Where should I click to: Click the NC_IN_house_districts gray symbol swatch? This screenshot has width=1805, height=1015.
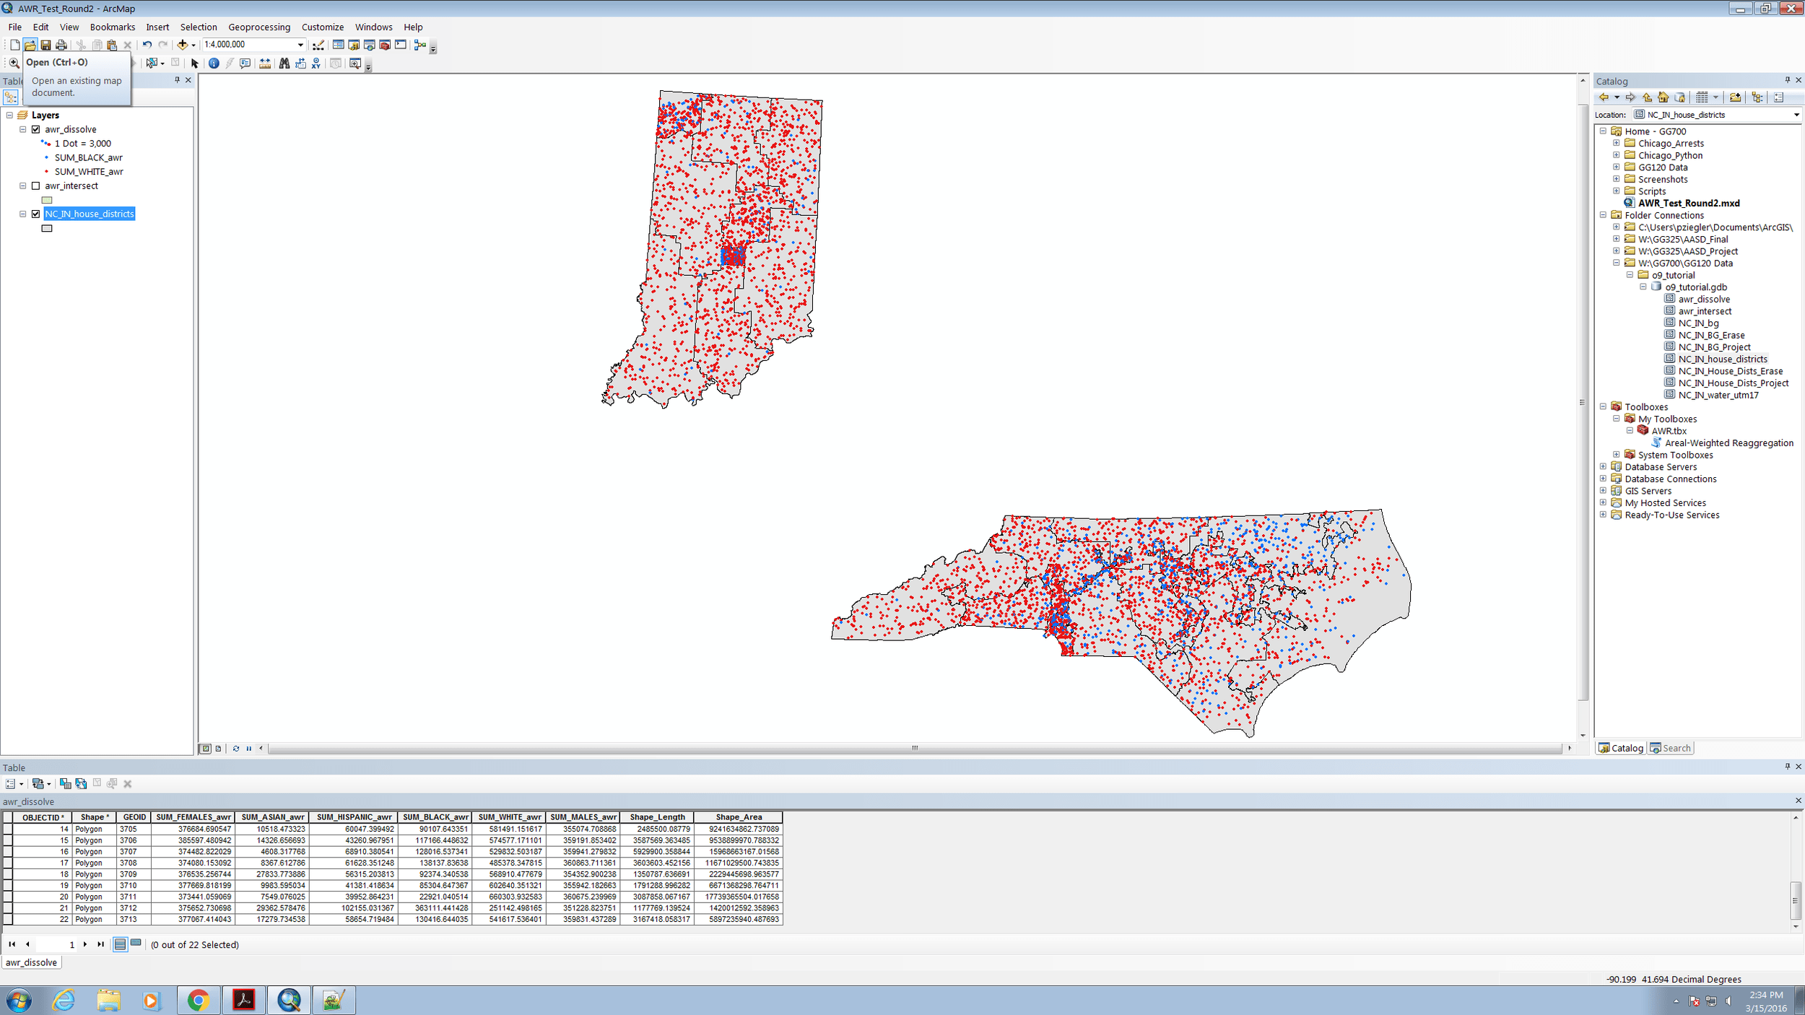(47, 228)
